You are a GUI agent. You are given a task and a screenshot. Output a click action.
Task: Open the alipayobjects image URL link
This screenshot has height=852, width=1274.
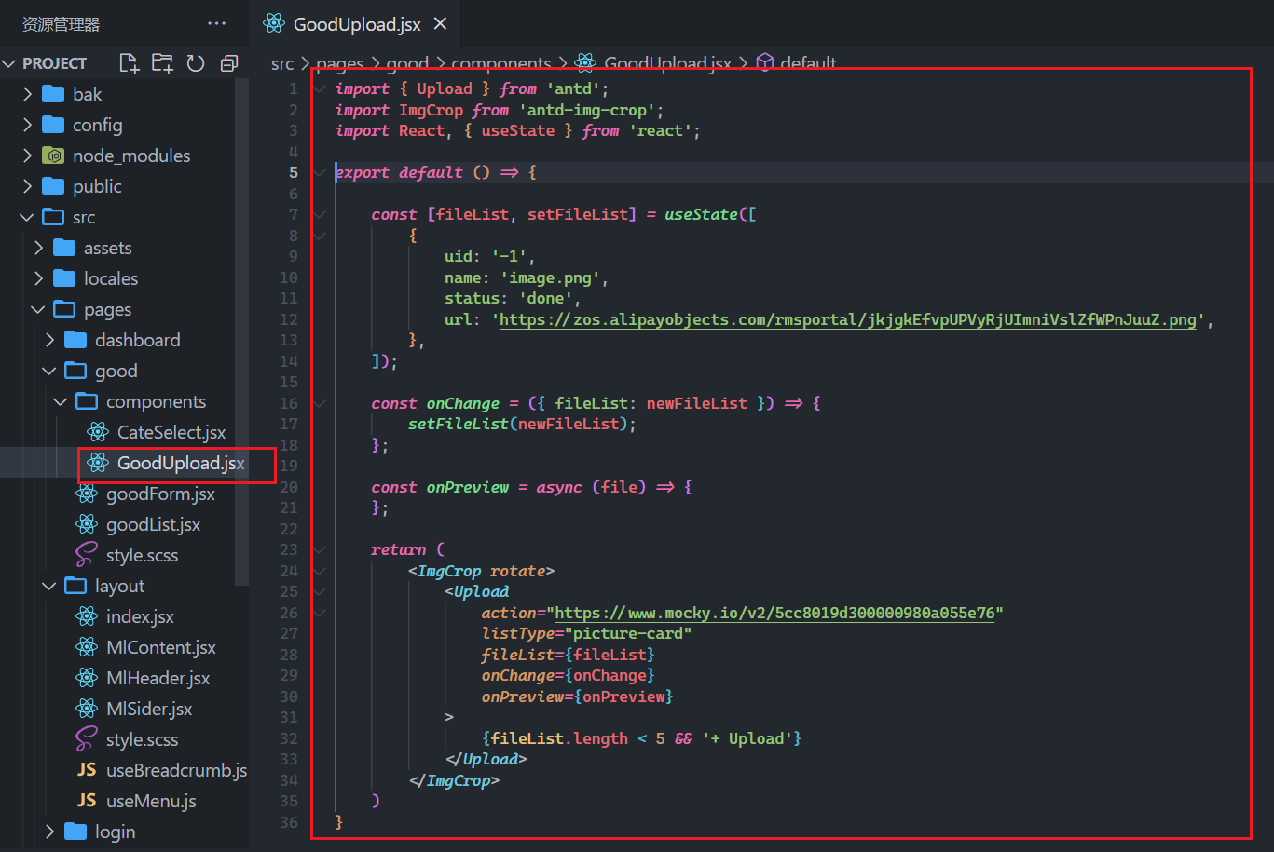point(848,319)
